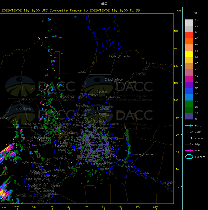Click the 'L_Vegas' map label
Viewport: 208px width, 210px height.
(29, 140)
